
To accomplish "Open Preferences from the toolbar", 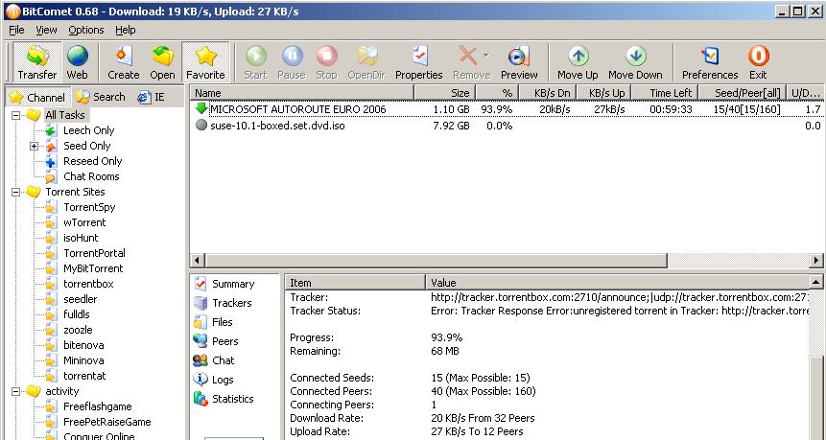I will (x=710, y=62).
